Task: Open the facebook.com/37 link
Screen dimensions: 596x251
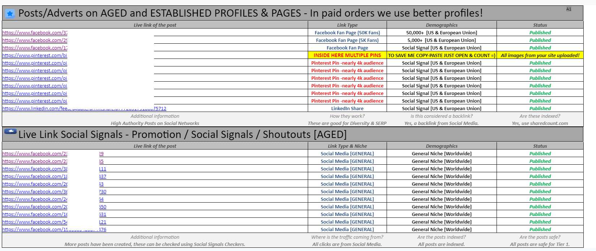Action: click(35, 33)
